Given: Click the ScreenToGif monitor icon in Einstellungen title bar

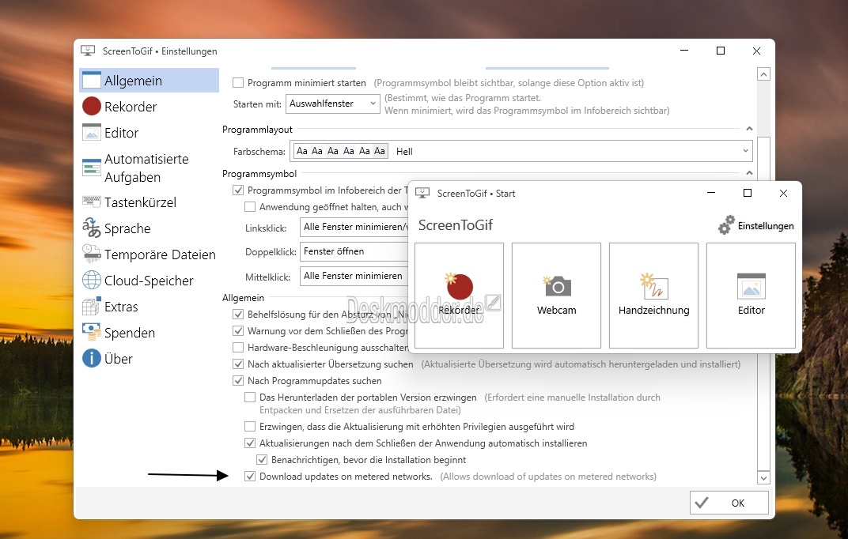Looking at the screenshot, I should tap(88, 51).
